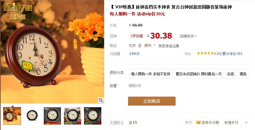This screenshot has height=130, width=255.
Task: Click the 立刻购买 buy button
Action: (x=152, y=101)
